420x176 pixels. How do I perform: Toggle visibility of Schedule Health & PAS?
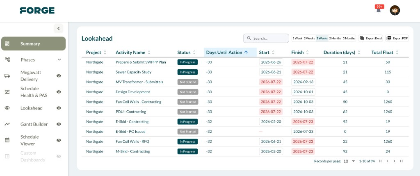[59, 92]
